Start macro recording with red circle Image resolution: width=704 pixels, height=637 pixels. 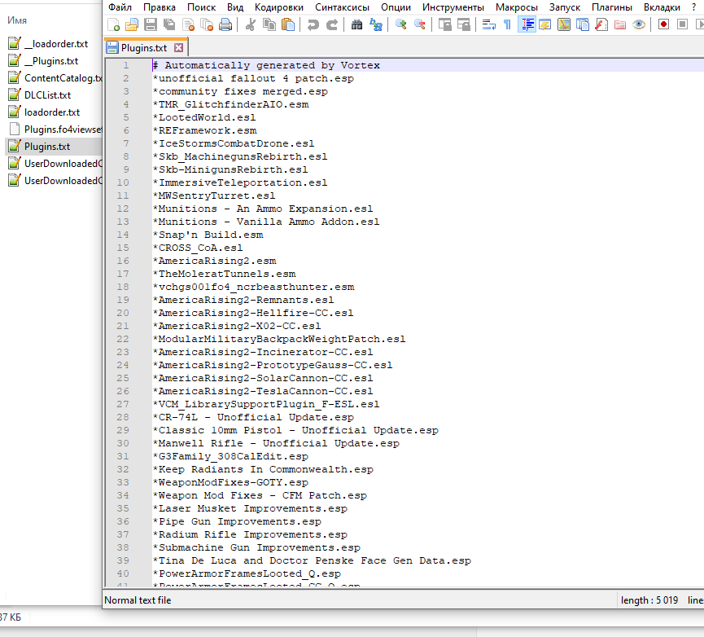tap(663, 24)
